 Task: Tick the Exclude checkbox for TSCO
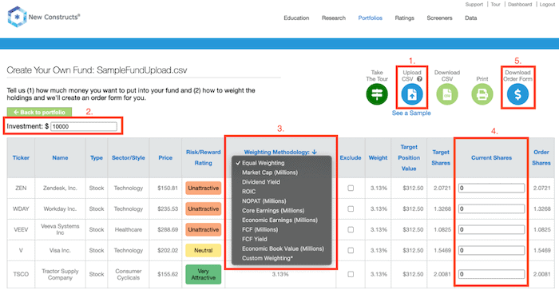point(351,274)
